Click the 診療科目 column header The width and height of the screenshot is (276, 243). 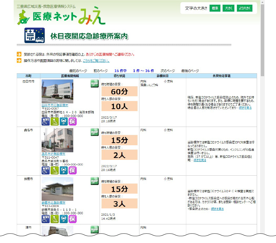coord(163,76)
